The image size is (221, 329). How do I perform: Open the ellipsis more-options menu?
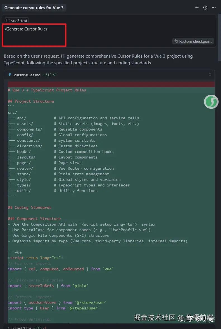214,8
